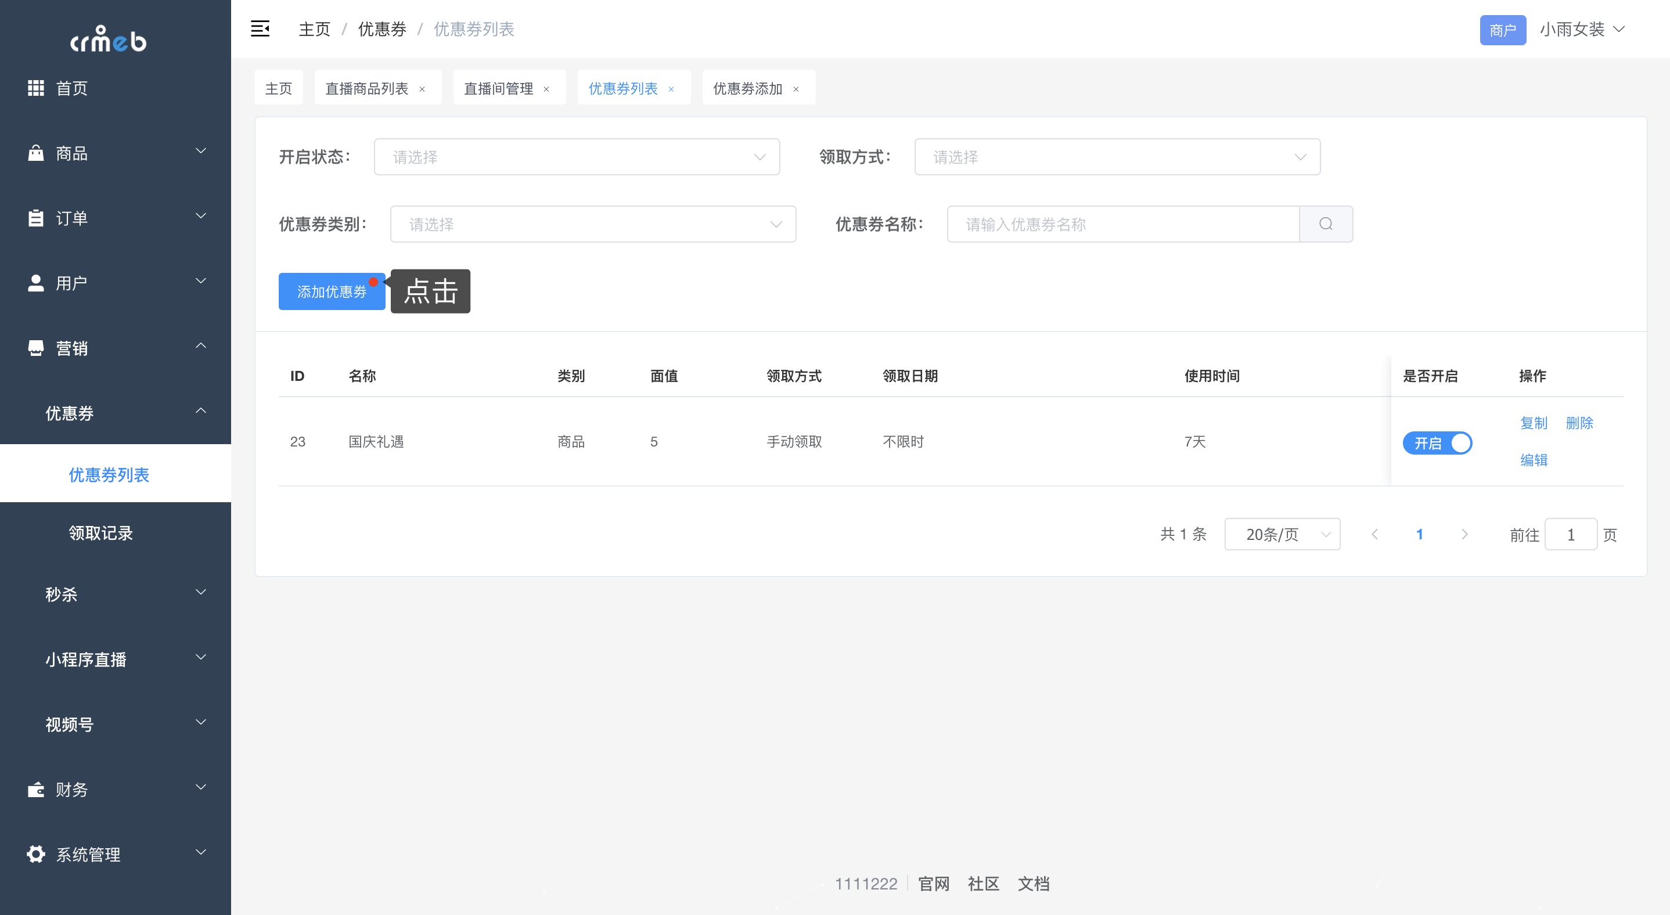Open the 20条/页 page size selector
Screen dimensions: 1670x915
coord(1282,534)
